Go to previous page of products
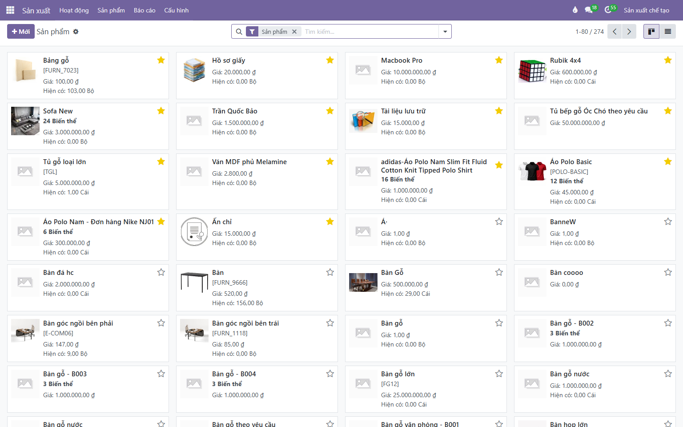 point(615,32)
